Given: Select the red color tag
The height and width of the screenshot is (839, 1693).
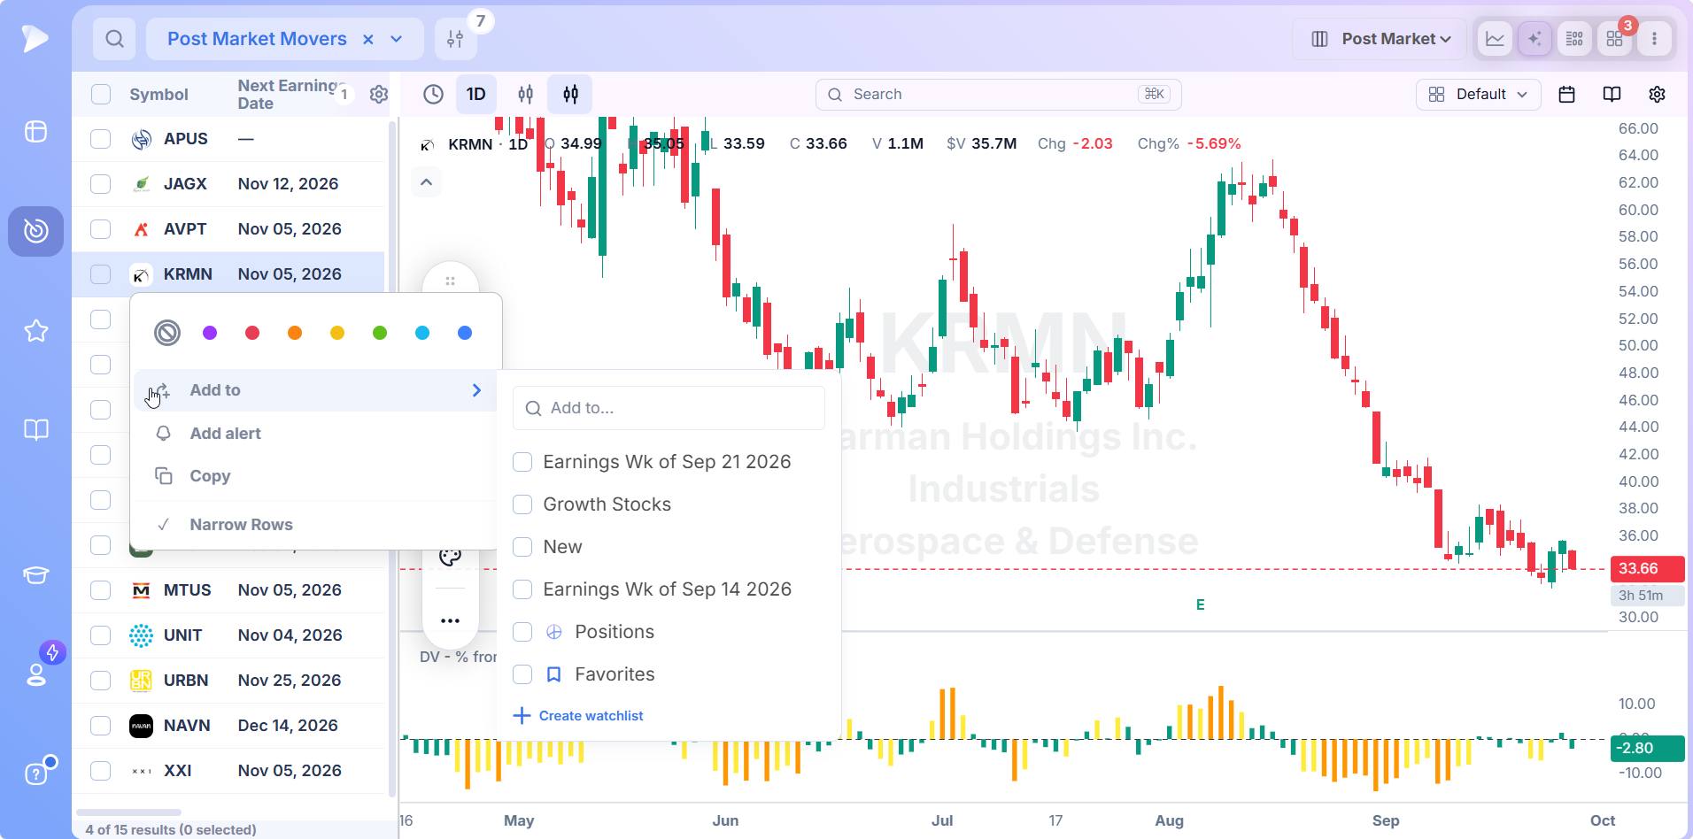Looking at the screenshot, I should (x=252, y=333).
